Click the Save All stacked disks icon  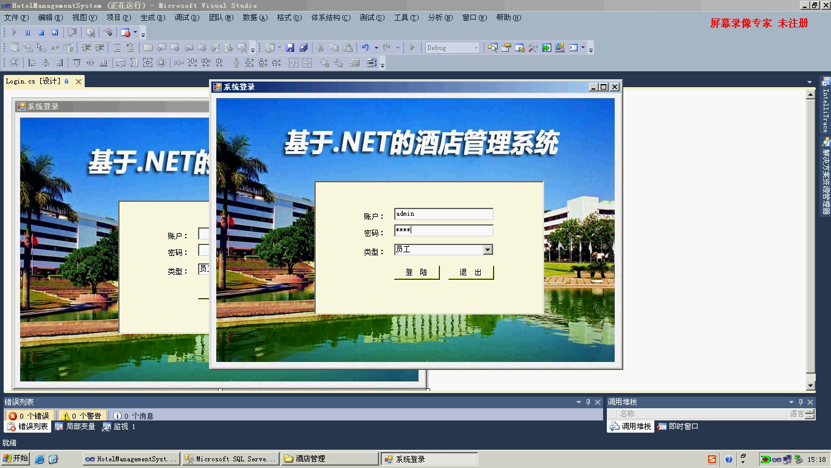(x=303, y=48)
